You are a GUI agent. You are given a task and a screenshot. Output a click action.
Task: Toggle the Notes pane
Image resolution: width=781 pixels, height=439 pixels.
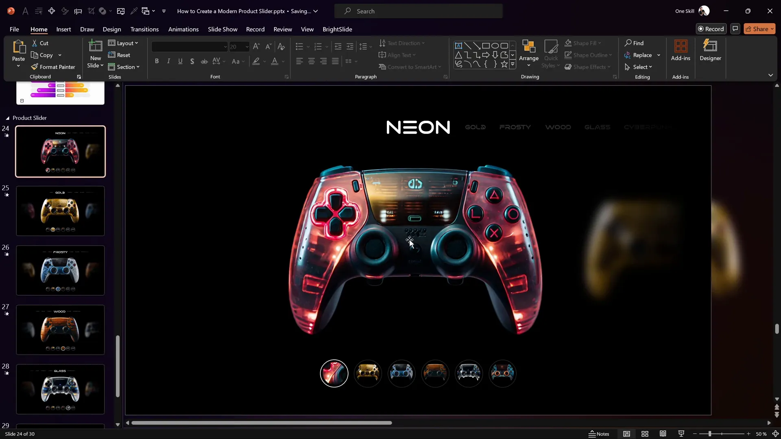(x=599, y=434)
